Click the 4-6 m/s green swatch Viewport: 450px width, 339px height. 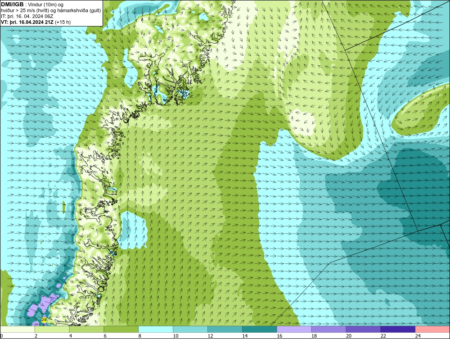coord(86,329)
